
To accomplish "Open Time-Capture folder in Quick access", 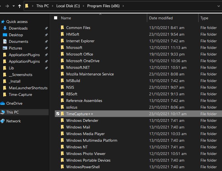I will (20, 94).
